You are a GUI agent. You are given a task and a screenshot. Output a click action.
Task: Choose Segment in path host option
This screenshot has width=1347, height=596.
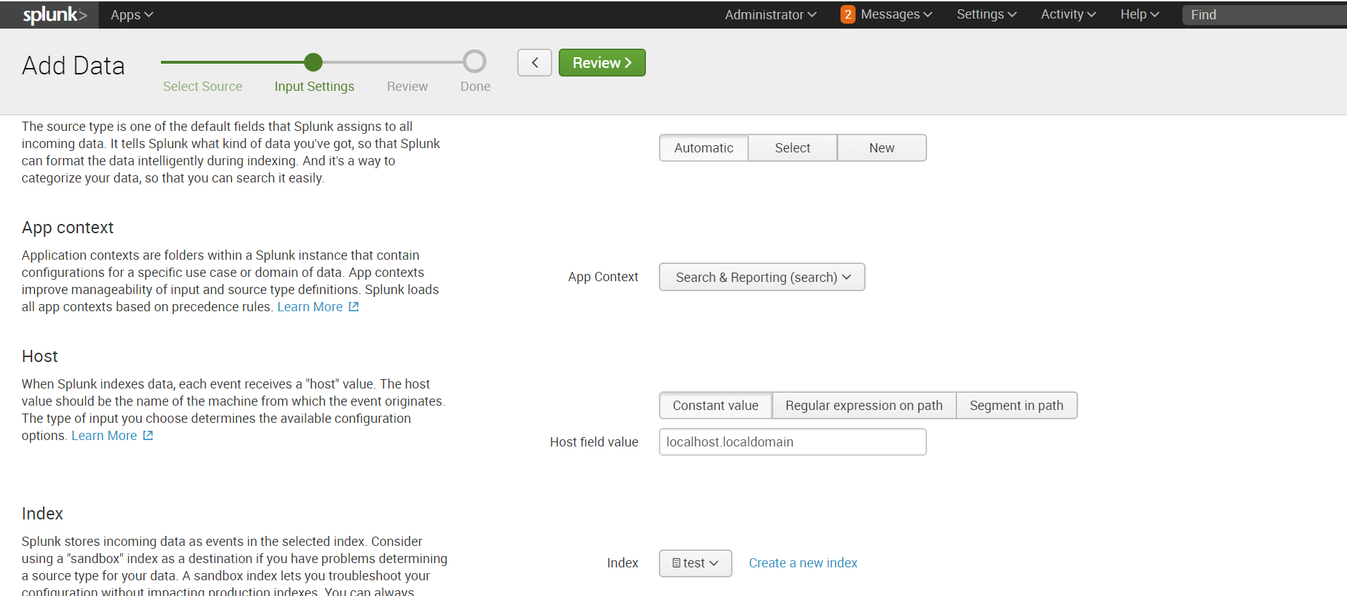(x=1016, y=406)
